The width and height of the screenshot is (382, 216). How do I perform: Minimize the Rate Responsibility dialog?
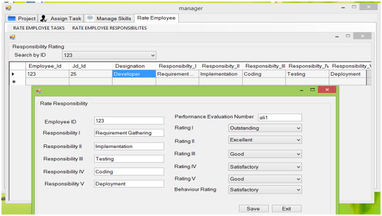pos(301,90)
